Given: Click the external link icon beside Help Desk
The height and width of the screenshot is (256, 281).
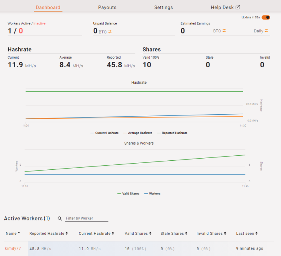Looking at the screenshot, I should (238, 7).
